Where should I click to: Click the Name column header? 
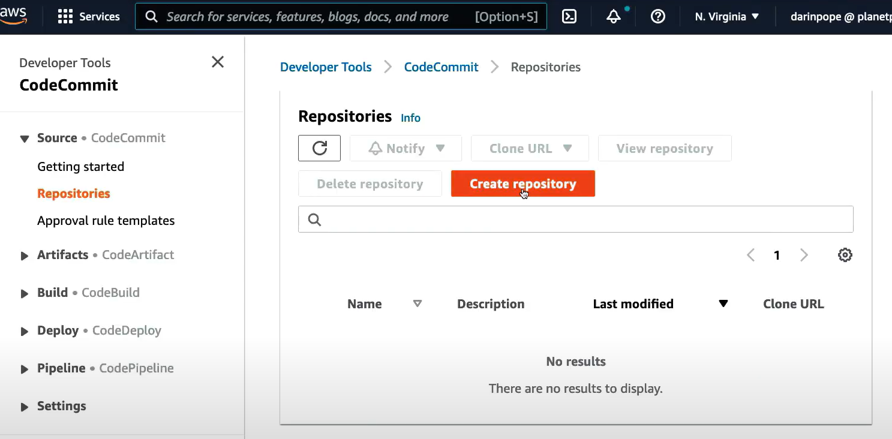[364, 304]
